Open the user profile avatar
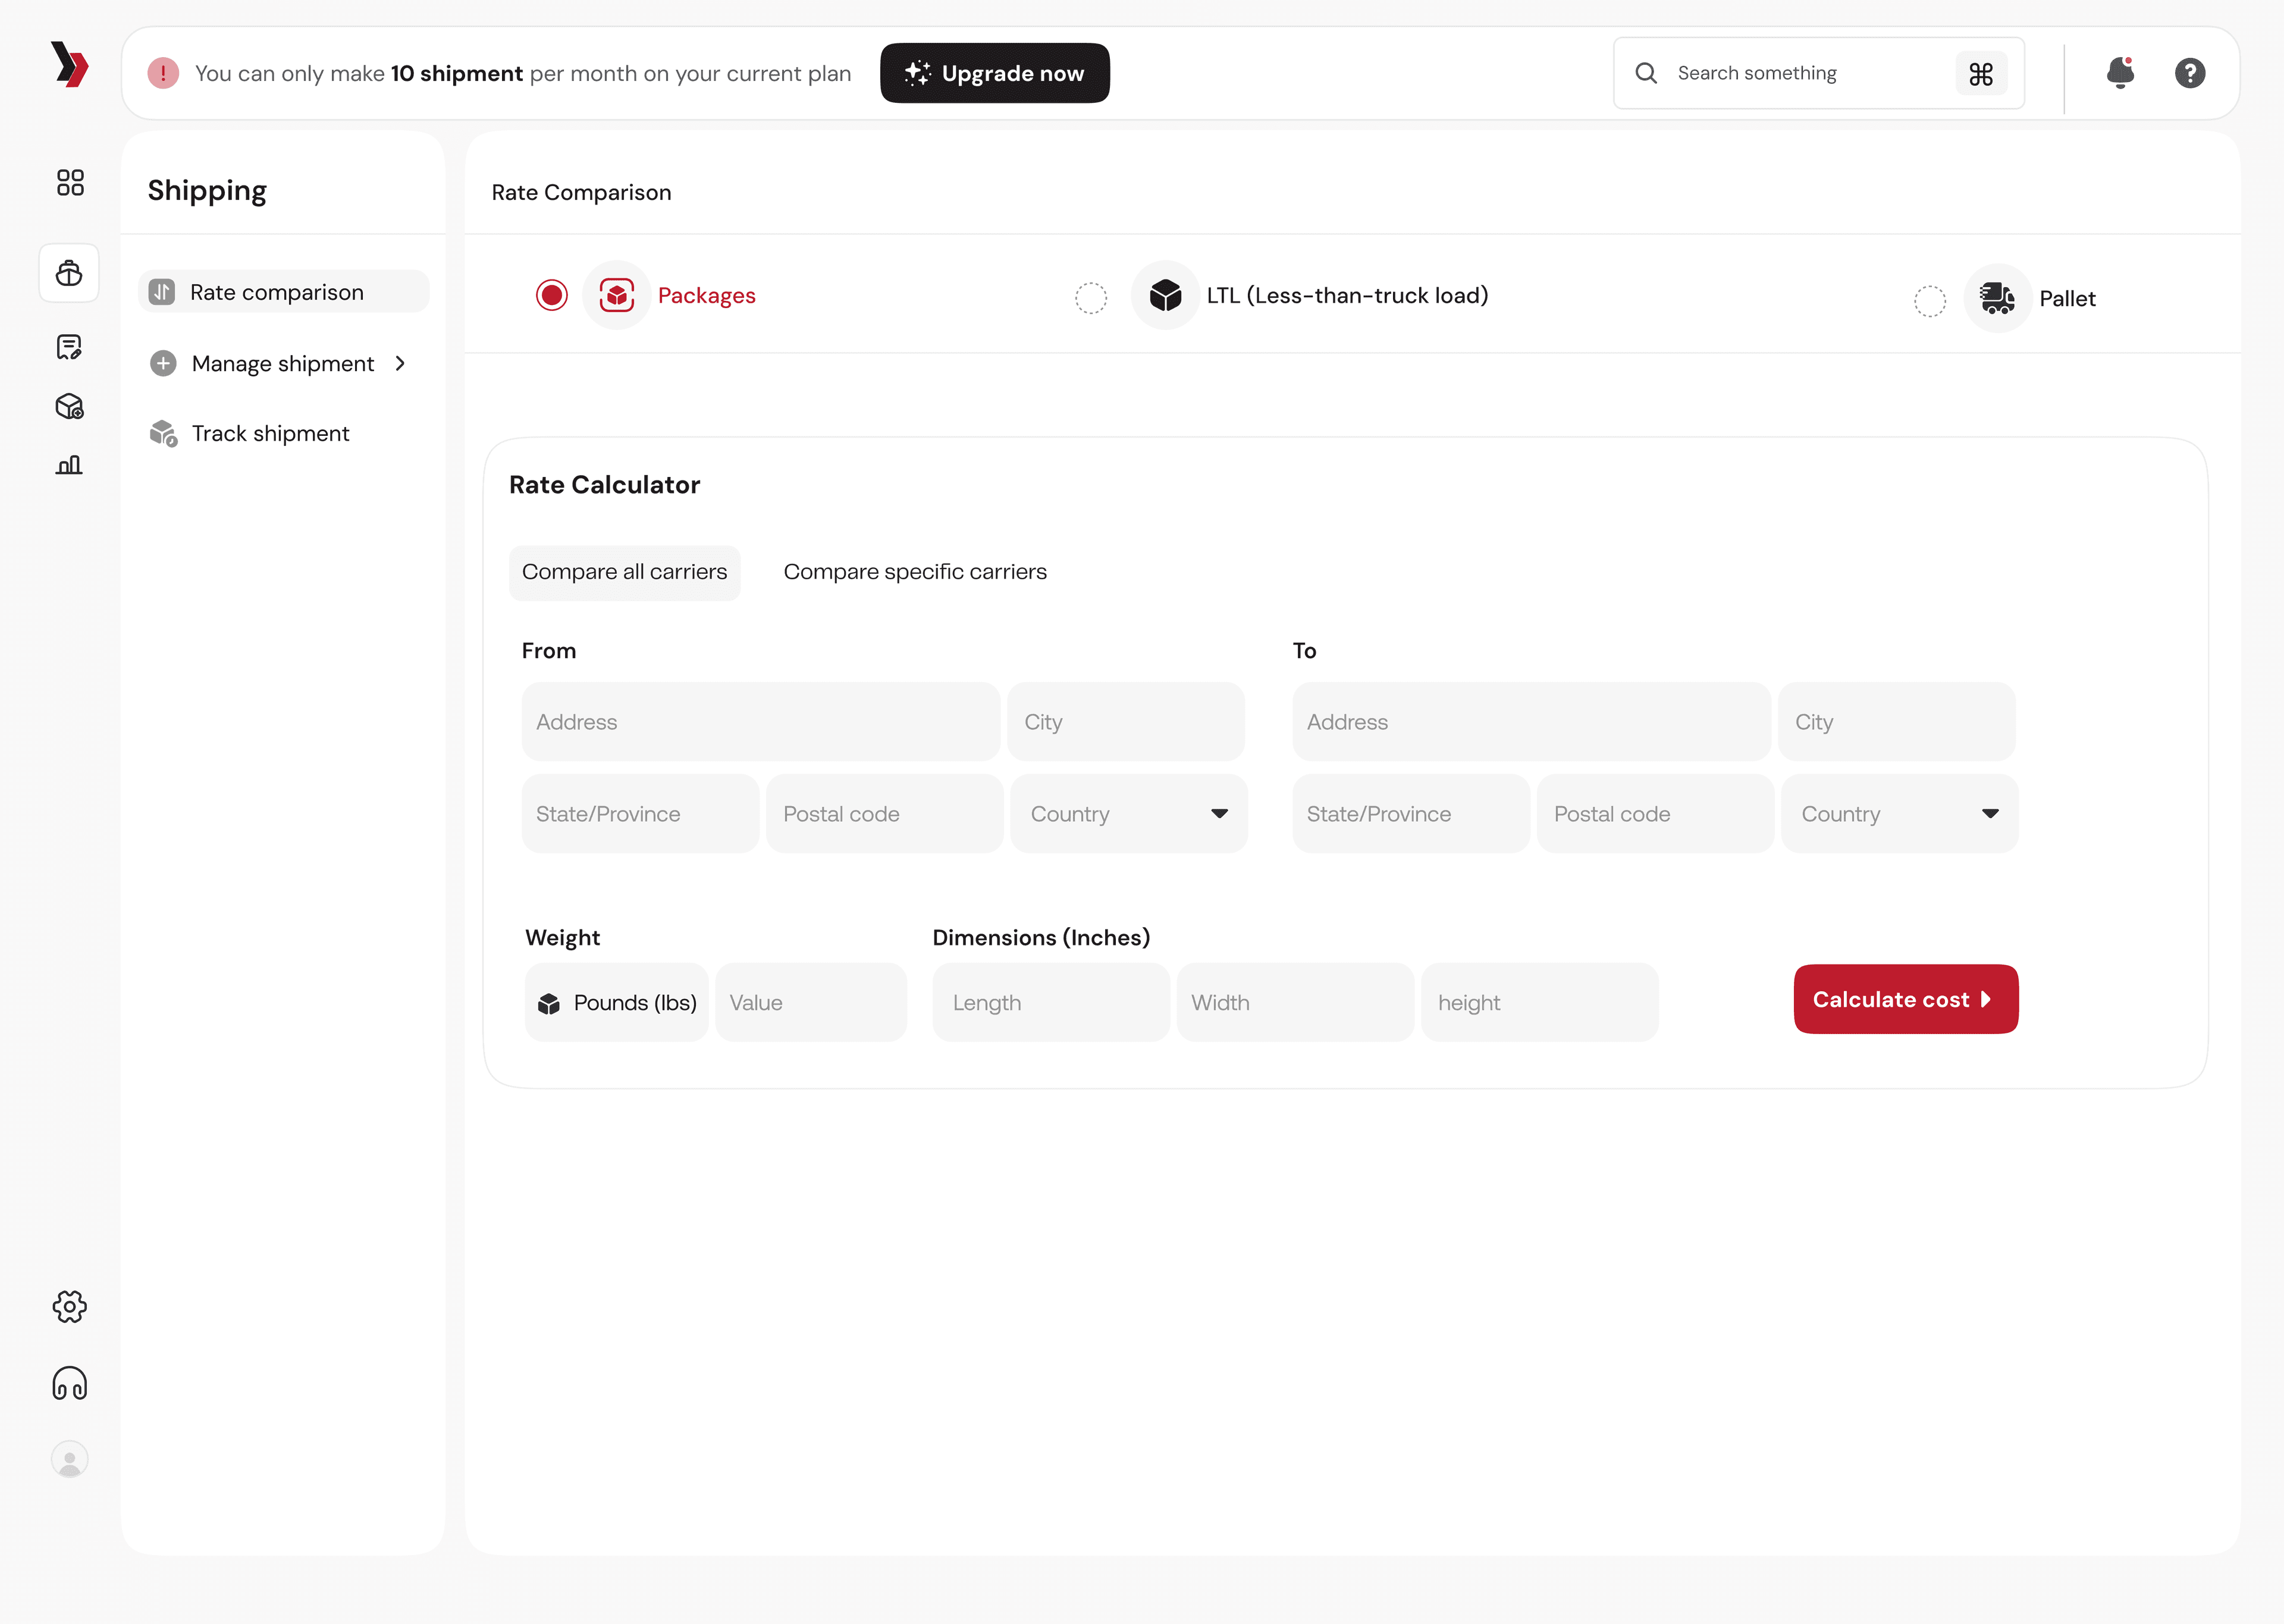 click(x=69, y=1460)
